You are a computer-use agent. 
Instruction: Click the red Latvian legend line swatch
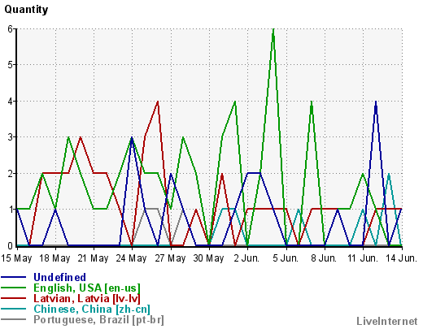(x=14, y=298)
